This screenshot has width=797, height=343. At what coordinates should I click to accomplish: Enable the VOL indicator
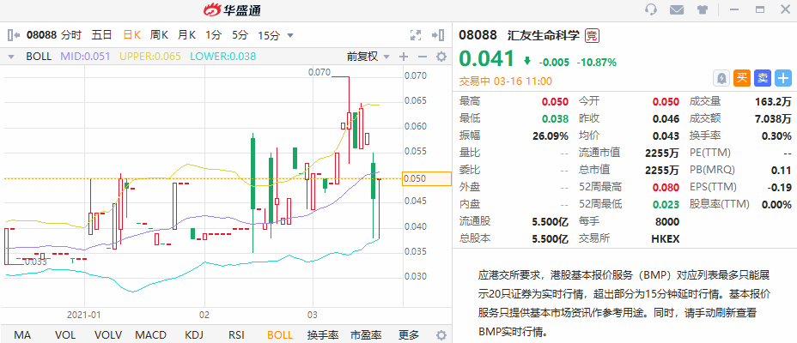pos(65,335)
